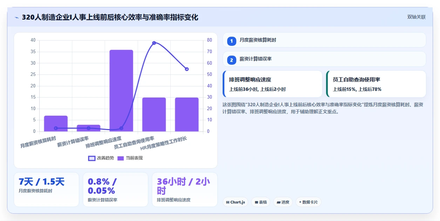Click the 员工自助查询使用率 info card title
440x221 pixels.
click(357, 80)
